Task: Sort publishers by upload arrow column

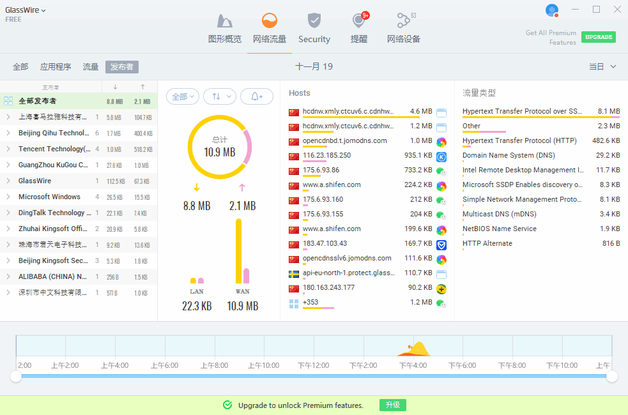Action: pyautogui.click(x=142, y=87)
